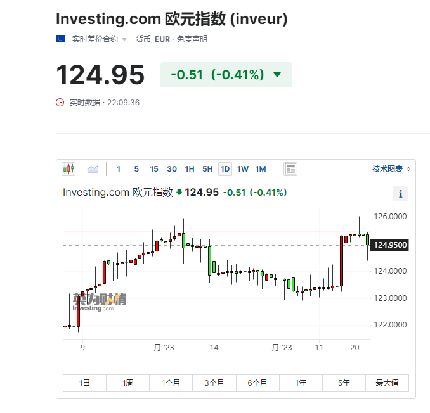Screen dimensions: 430x413
Task: Click the EU flag icon
Action: coord(60,39)
